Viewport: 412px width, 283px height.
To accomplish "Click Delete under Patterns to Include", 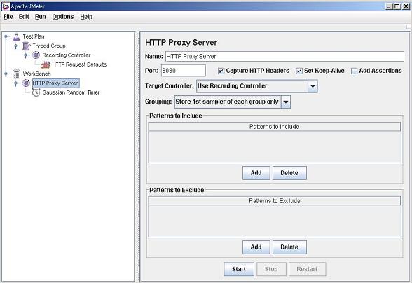I will coord(289,173).
